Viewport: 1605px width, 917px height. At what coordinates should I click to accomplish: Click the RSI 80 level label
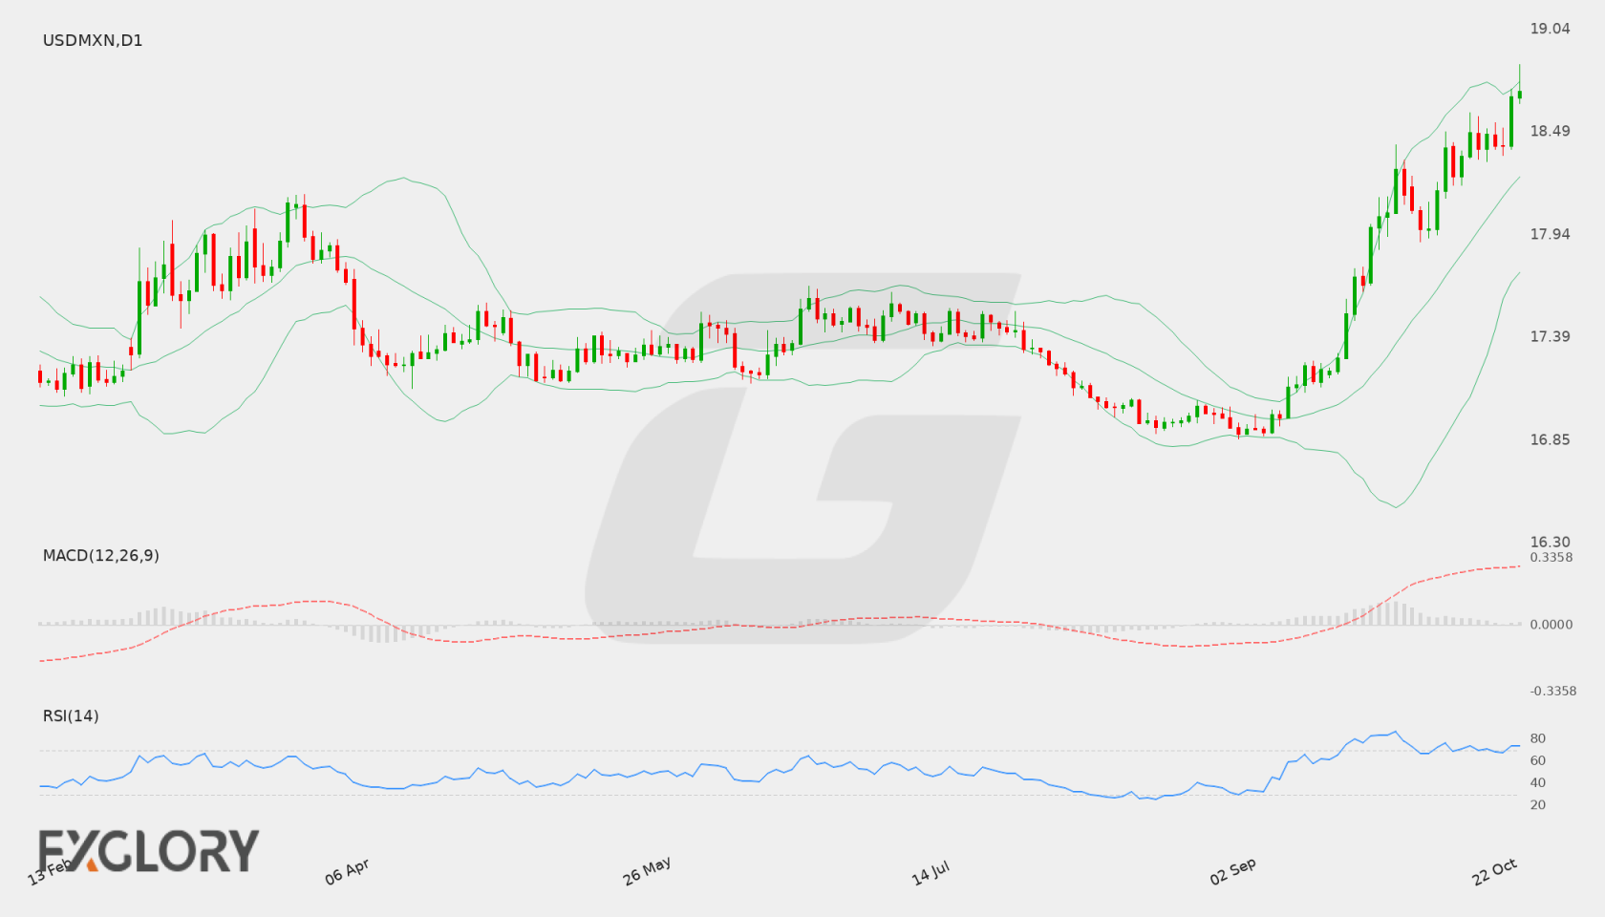1538,738
